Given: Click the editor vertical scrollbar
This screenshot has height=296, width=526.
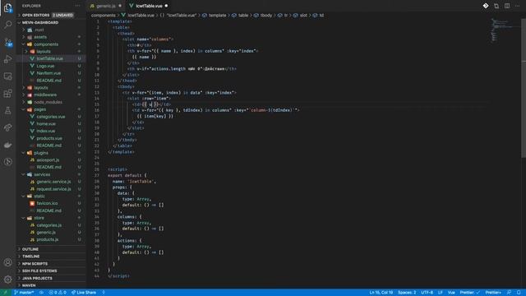Looking at the screenshot, I should coord(524,88).
